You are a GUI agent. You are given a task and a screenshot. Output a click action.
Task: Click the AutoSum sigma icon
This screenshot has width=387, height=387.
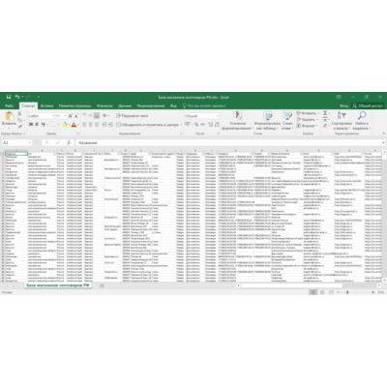[x=325, y=113]
